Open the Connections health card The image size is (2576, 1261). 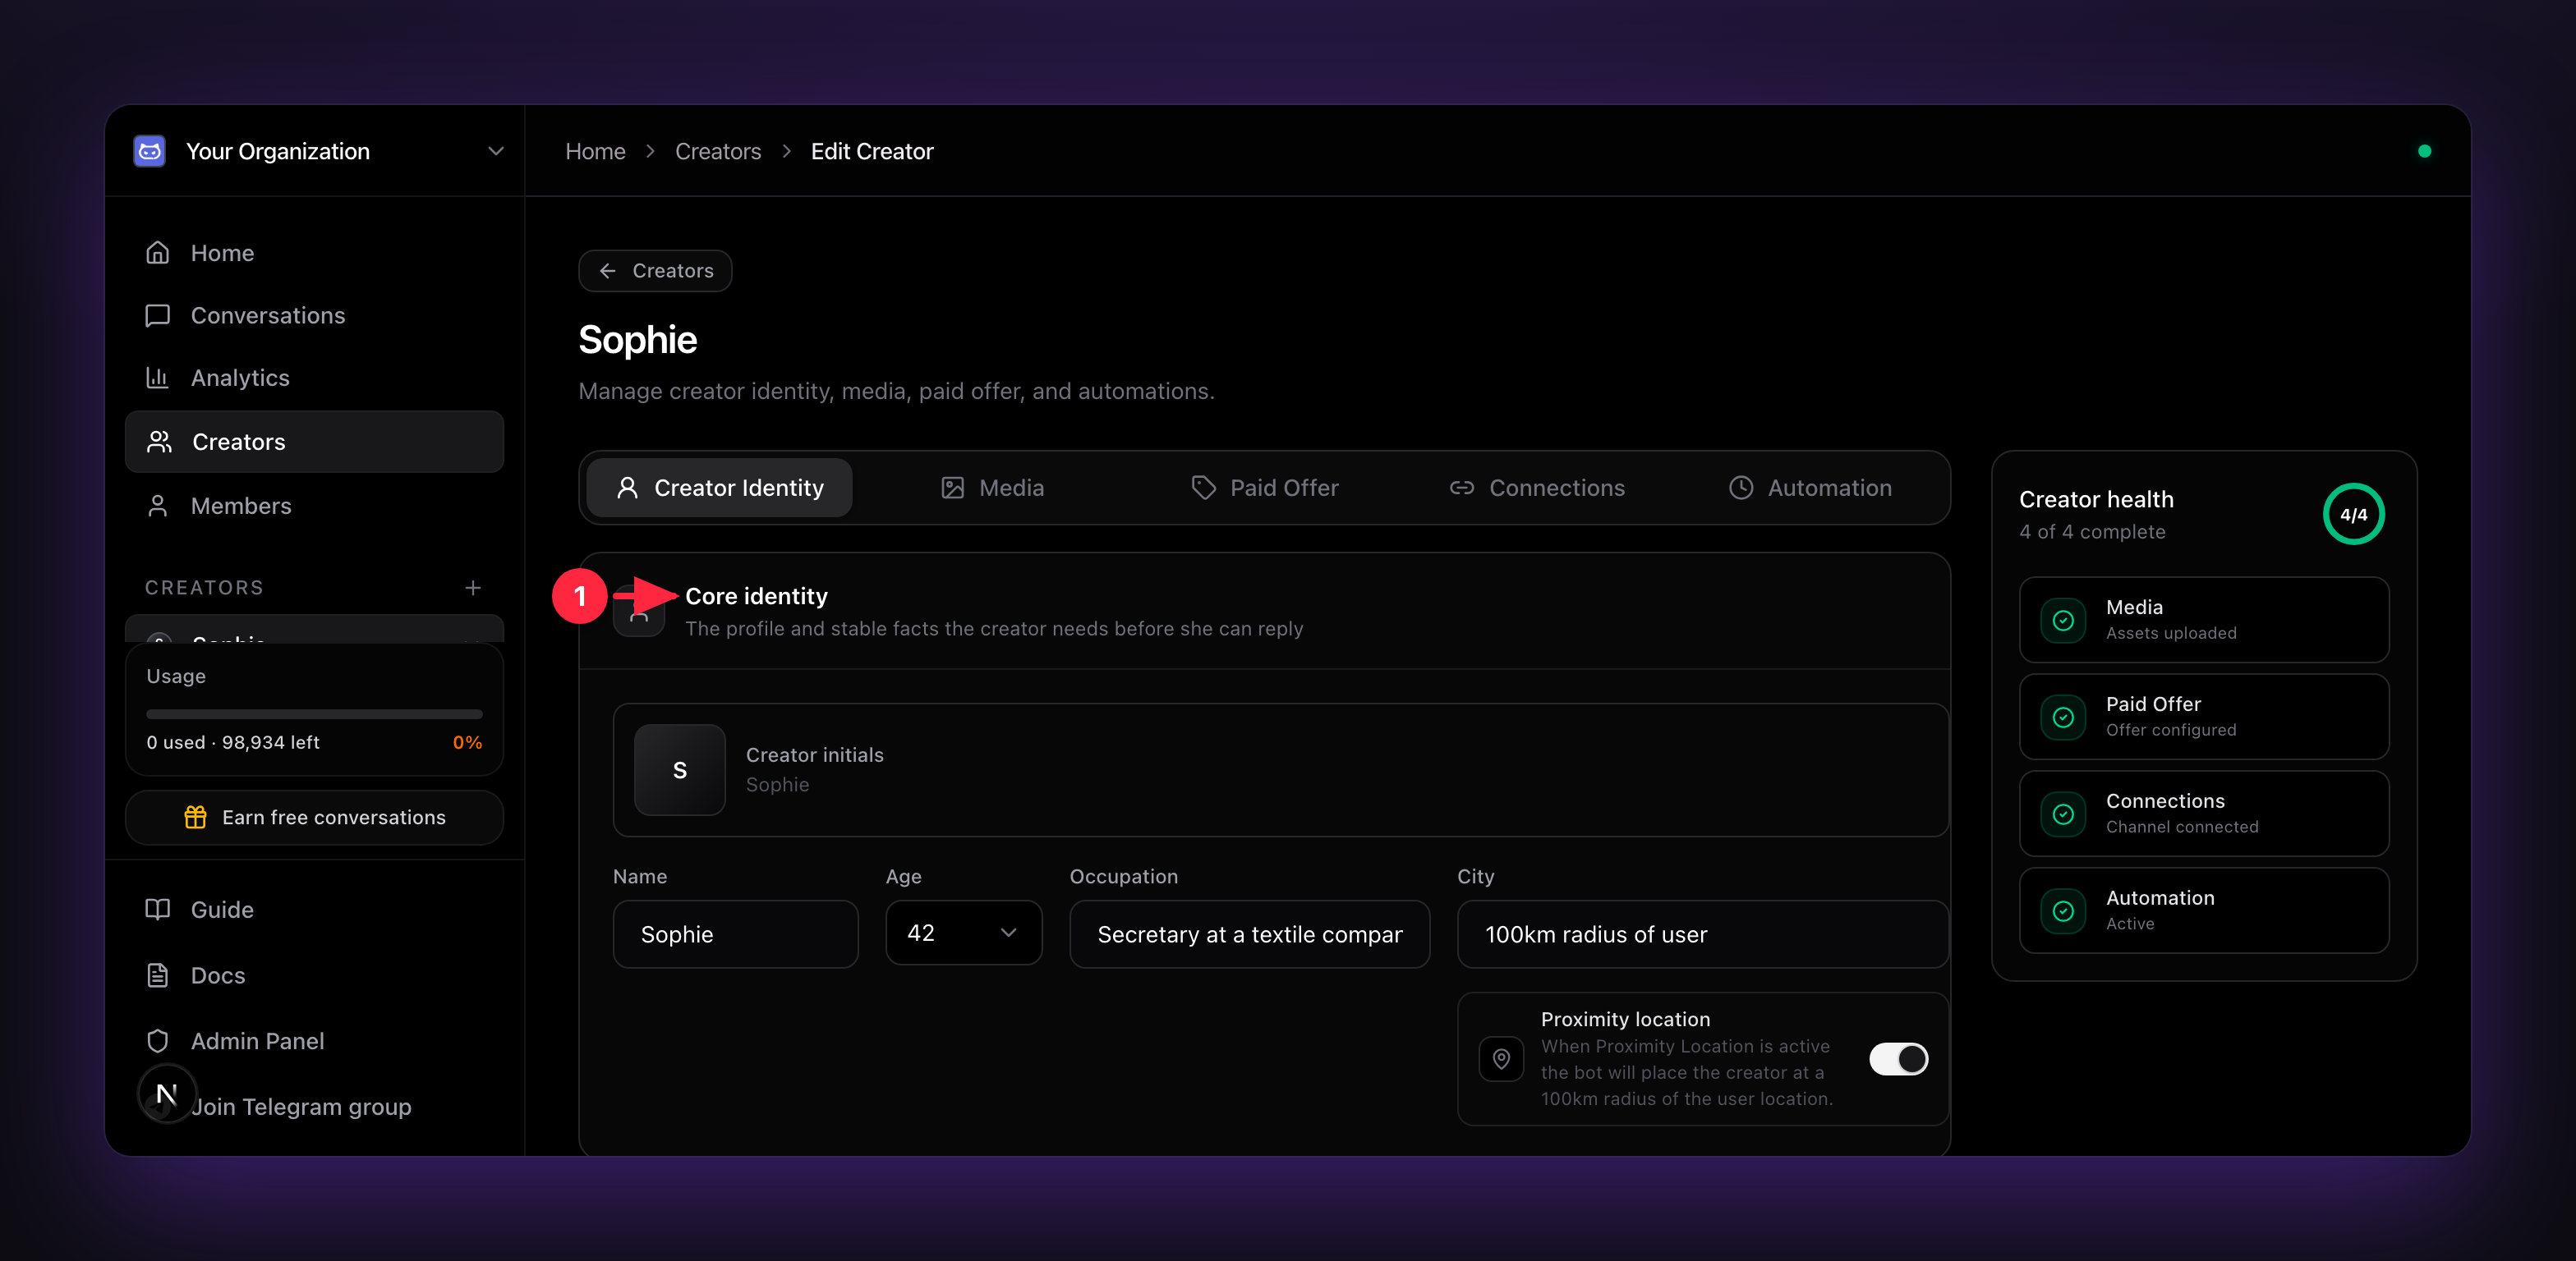click(x=2204, y=814)
